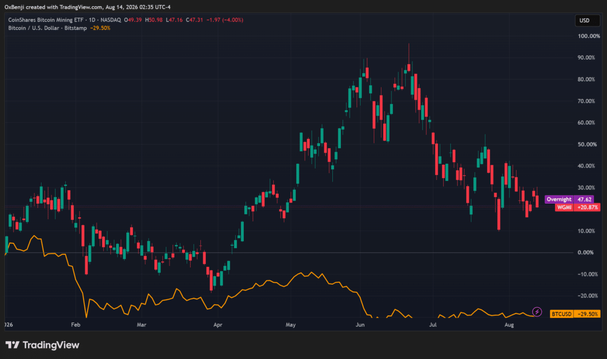
Task: Click the Feb marker on the time axis
Action: pos(76,324)
